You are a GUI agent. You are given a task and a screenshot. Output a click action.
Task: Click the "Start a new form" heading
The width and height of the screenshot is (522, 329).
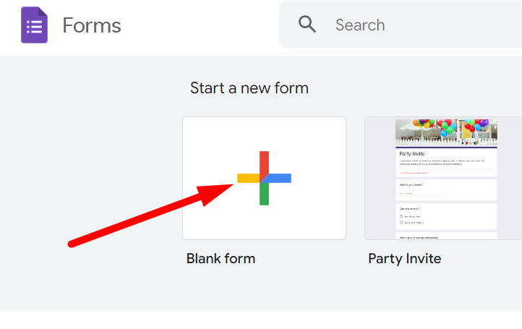pos(249,88)
